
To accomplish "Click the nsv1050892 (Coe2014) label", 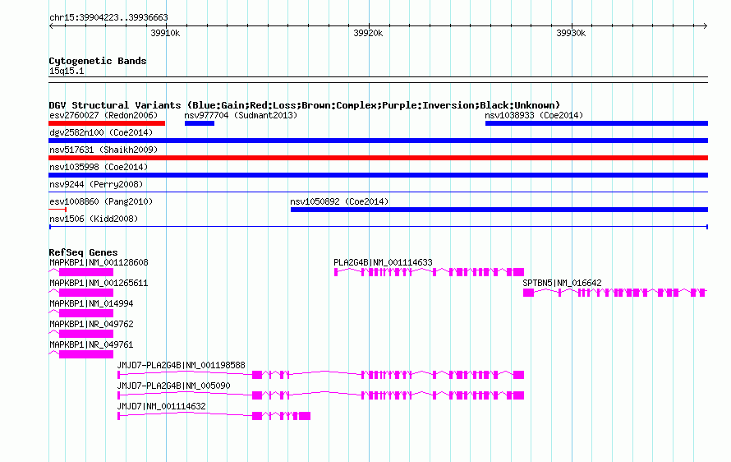I will click(339, 201).
